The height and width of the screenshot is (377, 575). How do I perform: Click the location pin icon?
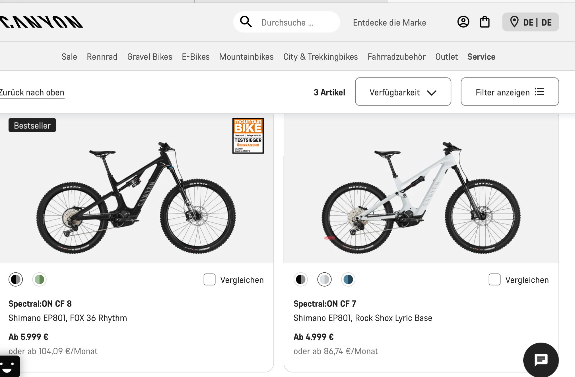tap(514, 22)
